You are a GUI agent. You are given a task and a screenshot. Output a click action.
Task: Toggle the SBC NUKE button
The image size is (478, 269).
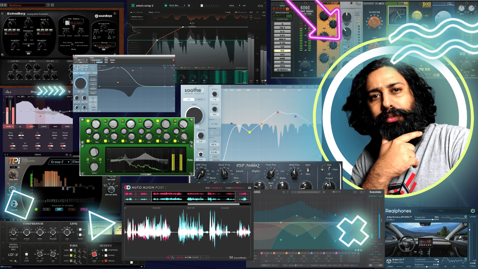[x=27, y=254]
